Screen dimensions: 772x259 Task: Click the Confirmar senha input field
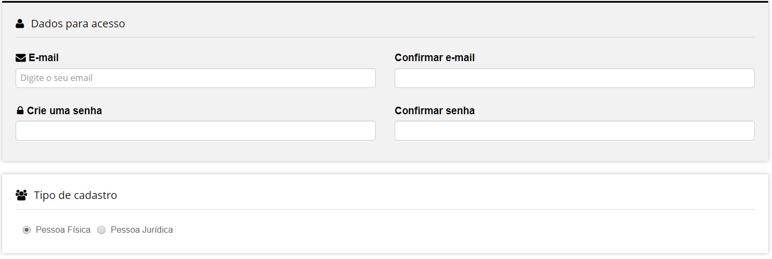point(574,131)
